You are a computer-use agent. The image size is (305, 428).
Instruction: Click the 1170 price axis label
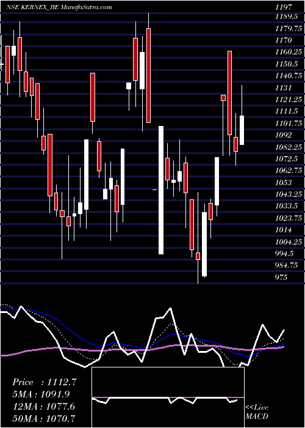click(284, 41)
